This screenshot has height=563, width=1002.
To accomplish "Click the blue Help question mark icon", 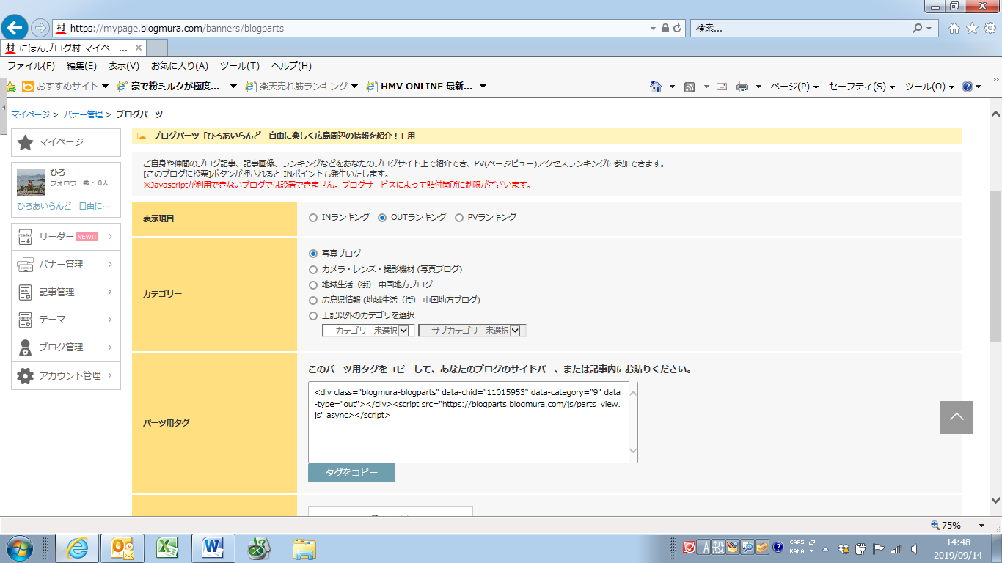I will [968, 87].
